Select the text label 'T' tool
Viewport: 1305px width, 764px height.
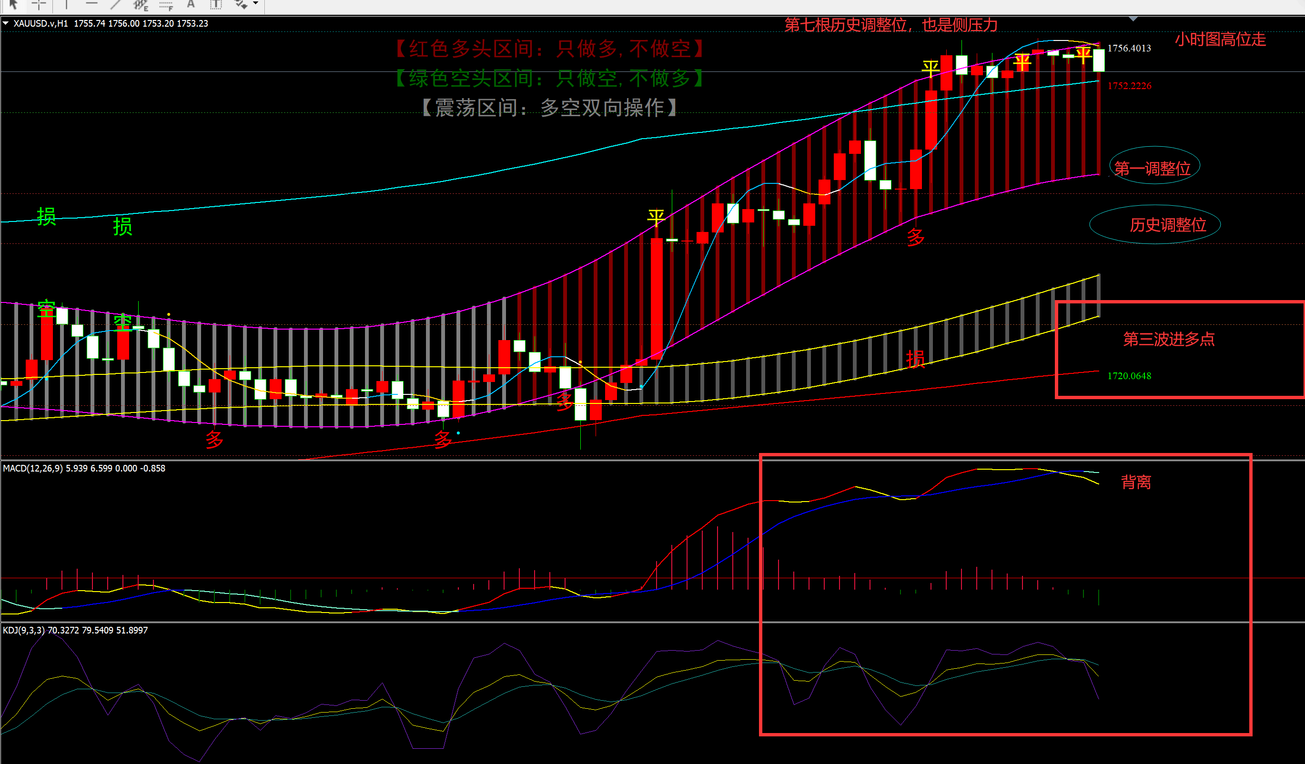(215, 5)
